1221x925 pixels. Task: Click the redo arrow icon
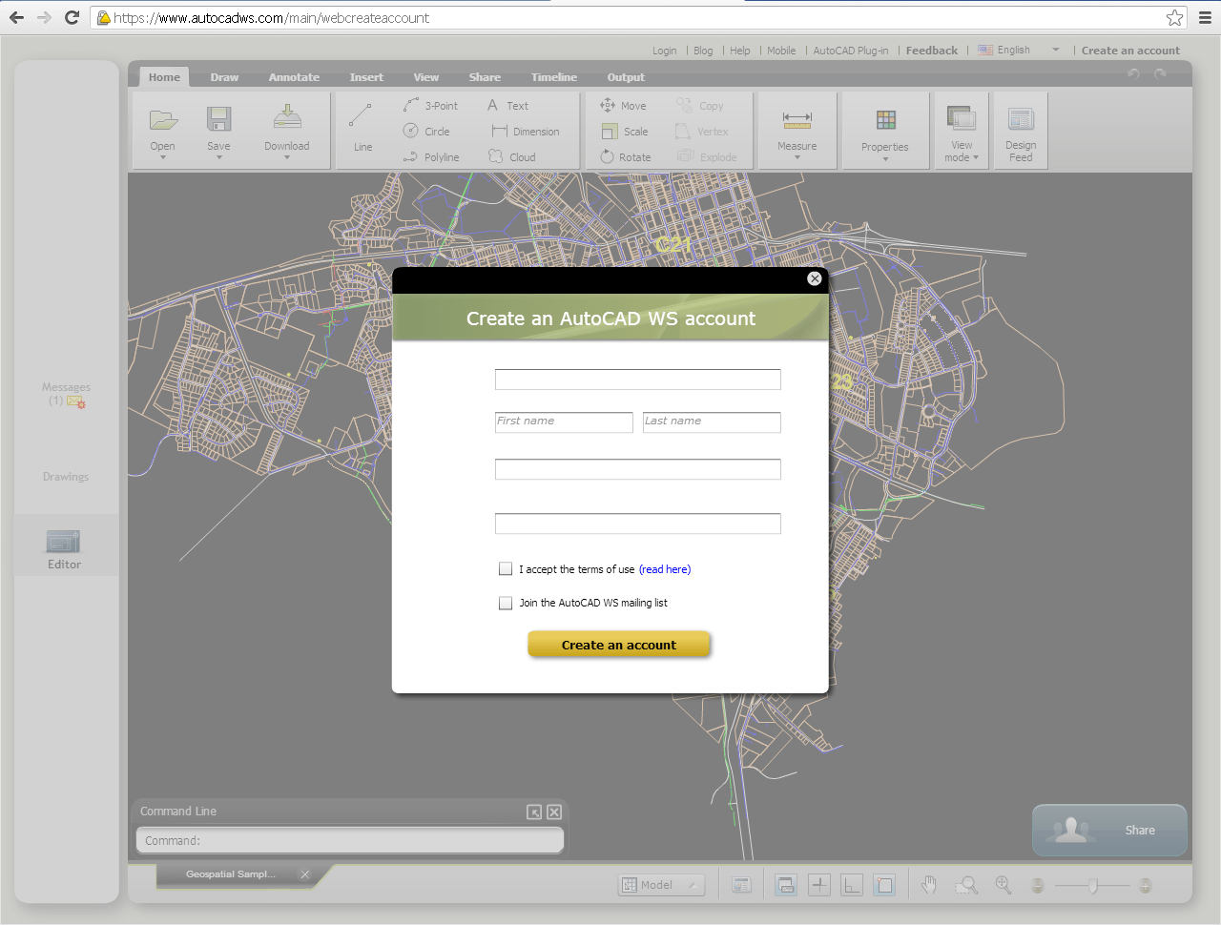(x=1160, y=73)
